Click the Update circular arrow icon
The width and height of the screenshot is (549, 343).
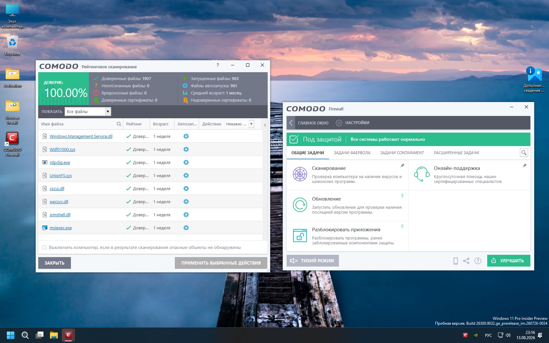click(300, 205)
